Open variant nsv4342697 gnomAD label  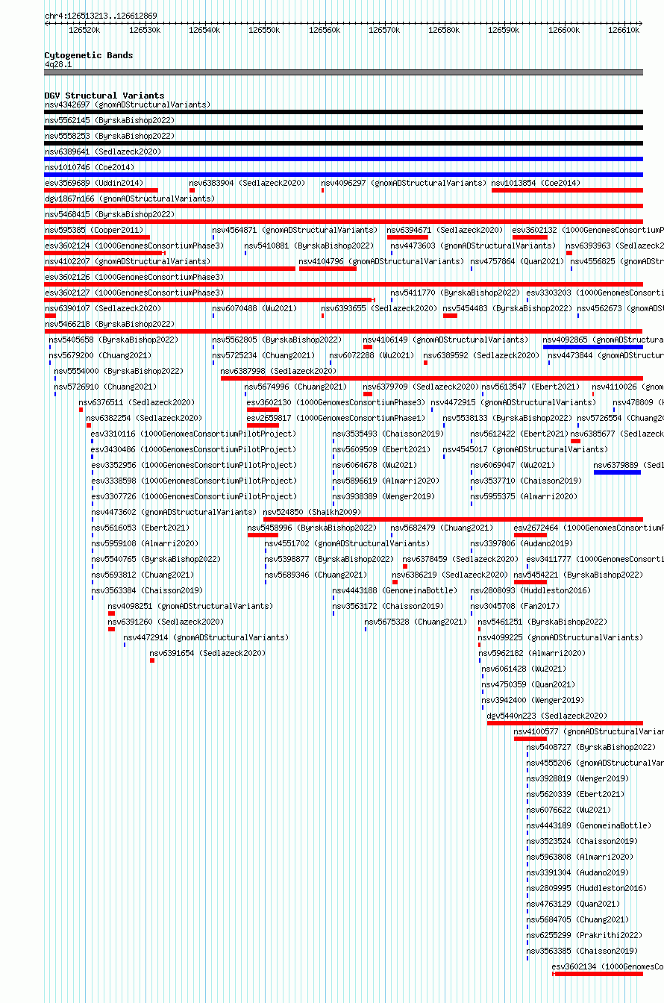pyautogui.click(x=128, y=104)
